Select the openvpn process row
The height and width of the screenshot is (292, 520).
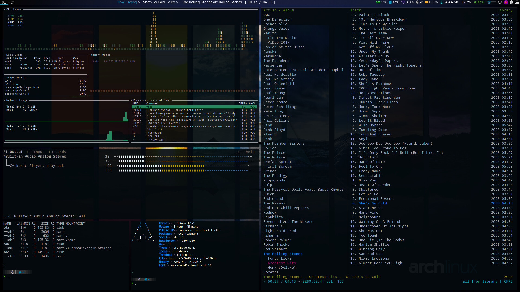[x=194, y=113]
